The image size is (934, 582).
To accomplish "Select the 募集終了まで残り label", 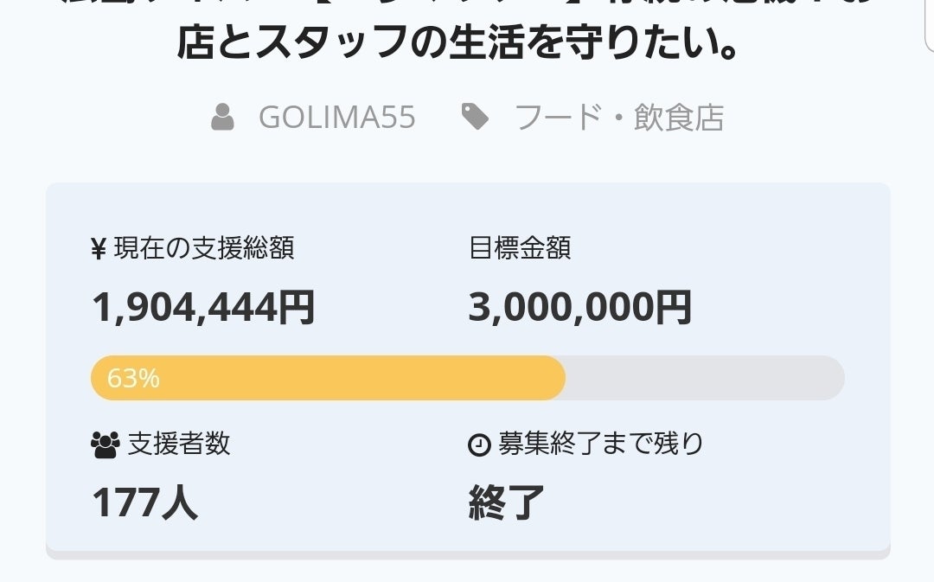I will (x=601, y=444).
